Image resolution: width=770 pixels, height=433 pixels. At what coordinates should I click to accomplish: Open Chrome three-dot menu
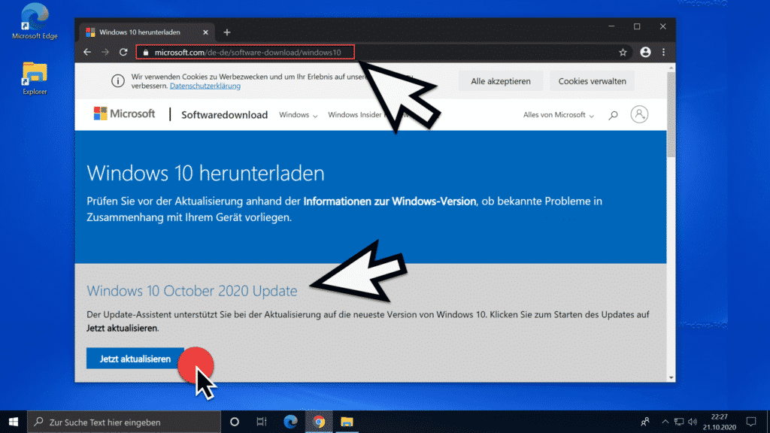[663, 52]
